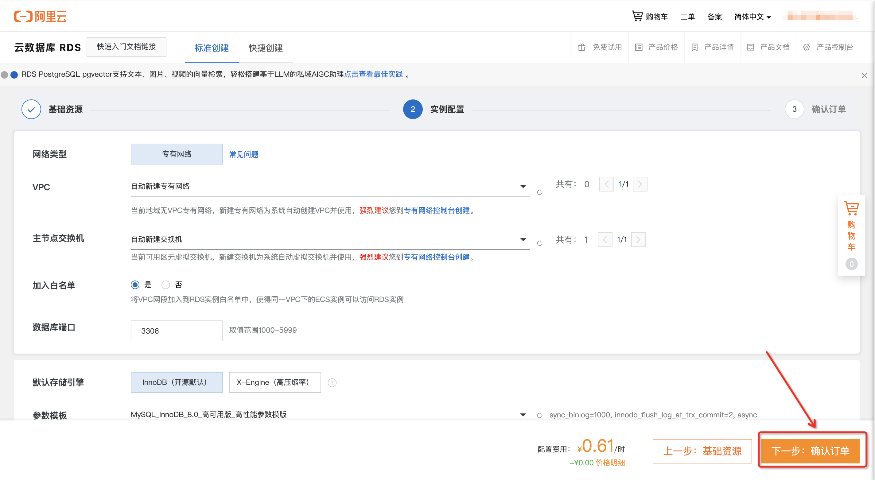Switch to the 快捷创建 tab
This screenshot has width=875, height=480.
point(266,48)
